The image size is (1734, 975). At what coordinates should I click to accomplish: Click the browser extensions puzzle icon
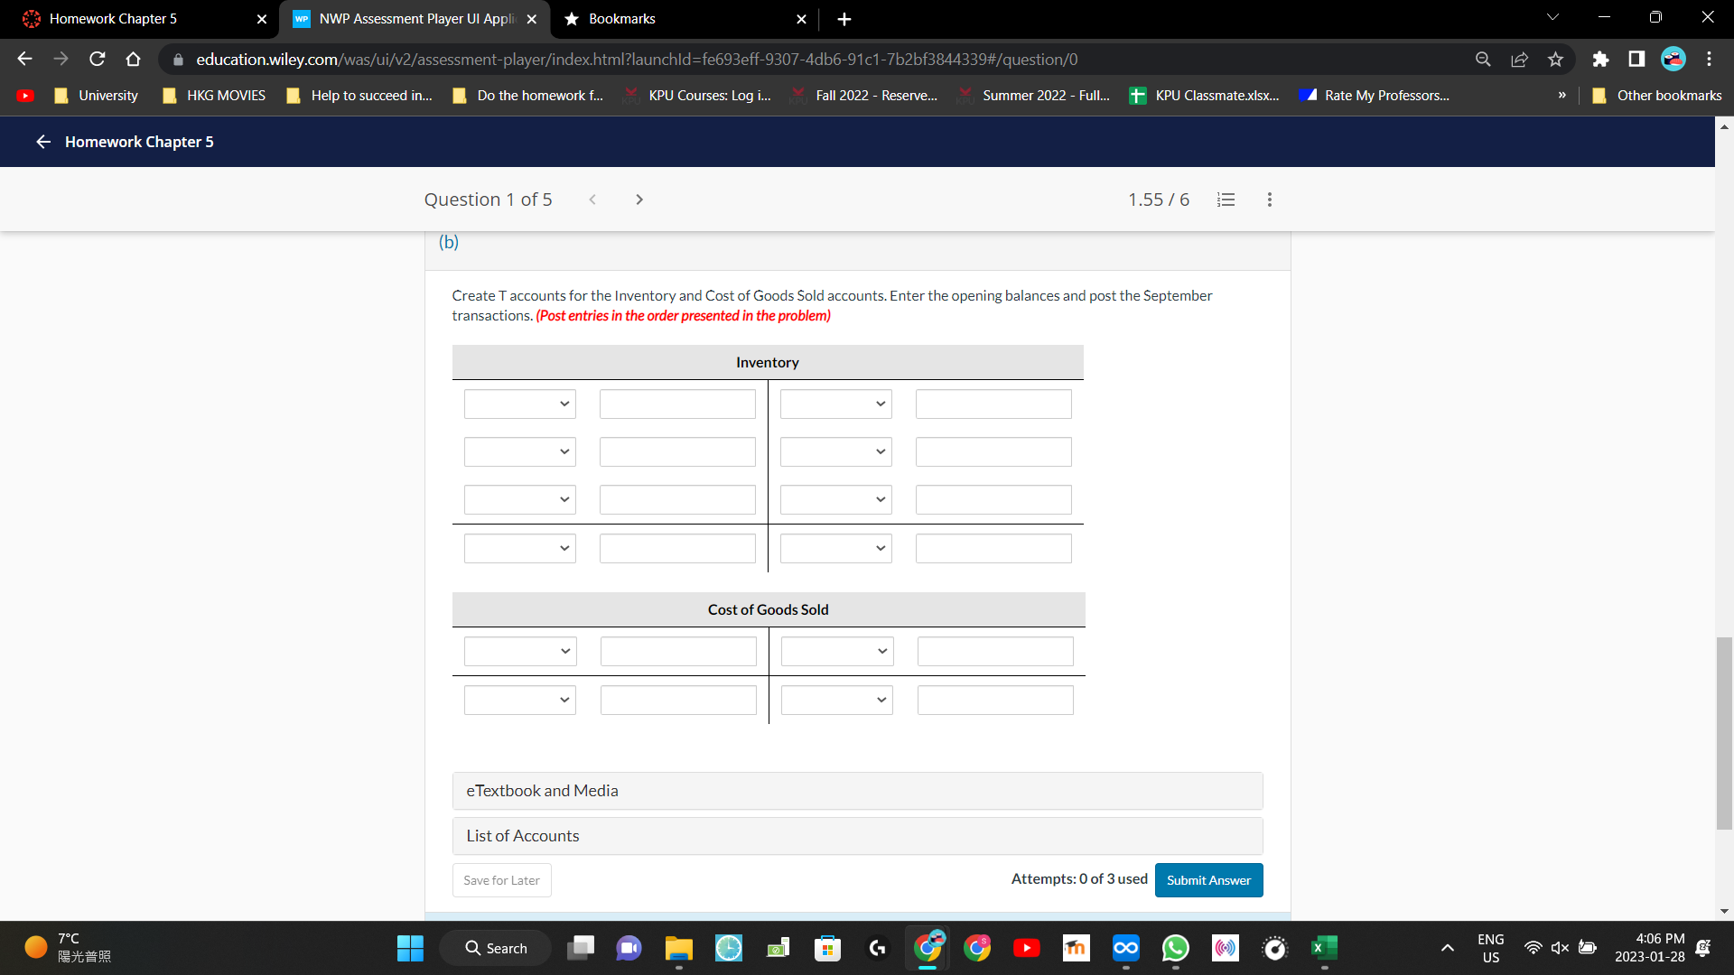click(1600, 60)
